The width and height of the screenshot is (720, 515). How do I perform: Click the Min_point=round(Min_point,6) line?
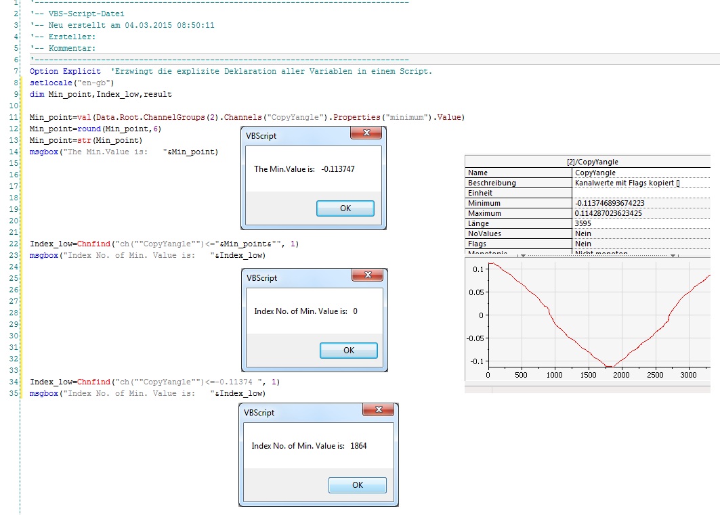[95, 129]
